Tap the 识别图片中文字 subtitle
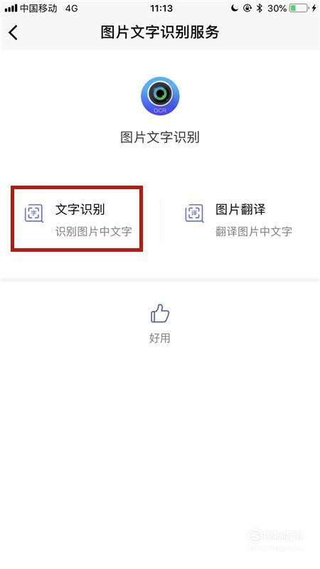Image resolution: width=320 pixels, height=569 pixels. coord(93,232)
